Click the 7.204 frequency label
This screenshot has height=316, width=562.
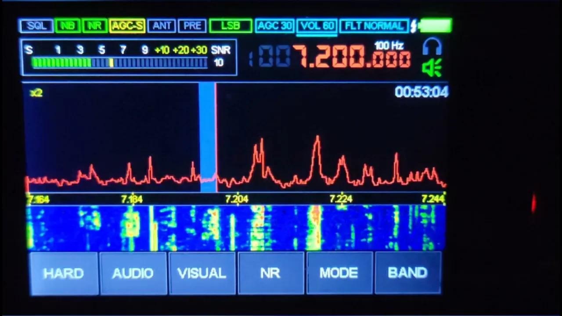coord(237,200)
